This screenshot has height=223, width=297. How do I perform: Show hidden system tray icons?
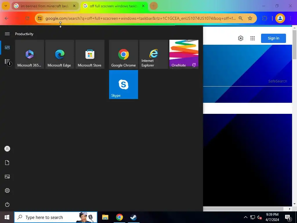(245, 217)
